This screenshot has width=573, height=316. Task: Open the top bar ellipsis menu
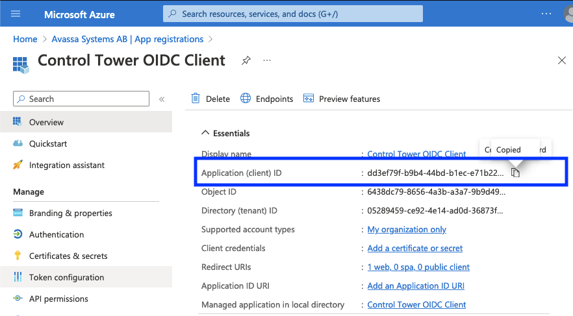[546, 14]
